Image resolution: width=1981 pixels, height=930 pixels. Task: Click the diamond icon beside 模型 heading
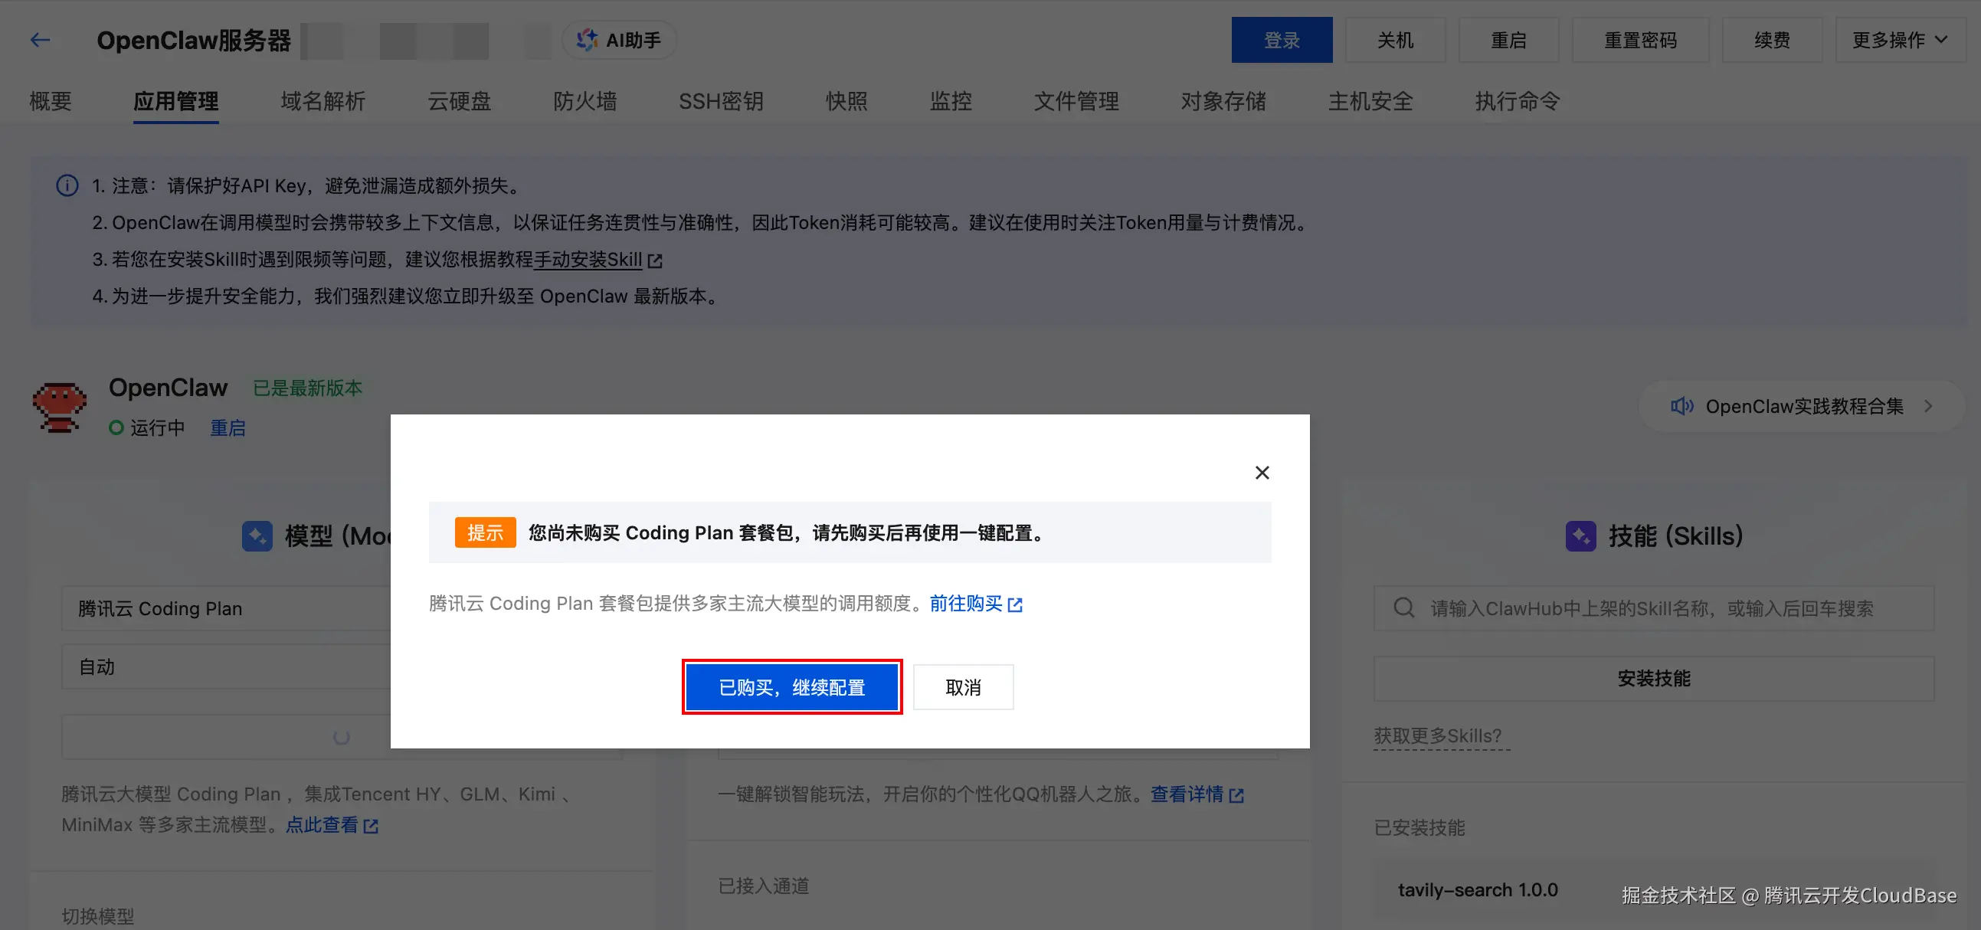click(257, 535)
